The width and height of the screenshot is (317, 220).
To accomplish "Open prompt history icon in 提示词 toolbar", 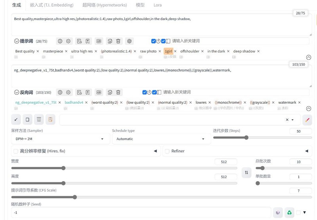I will [79, 41].
